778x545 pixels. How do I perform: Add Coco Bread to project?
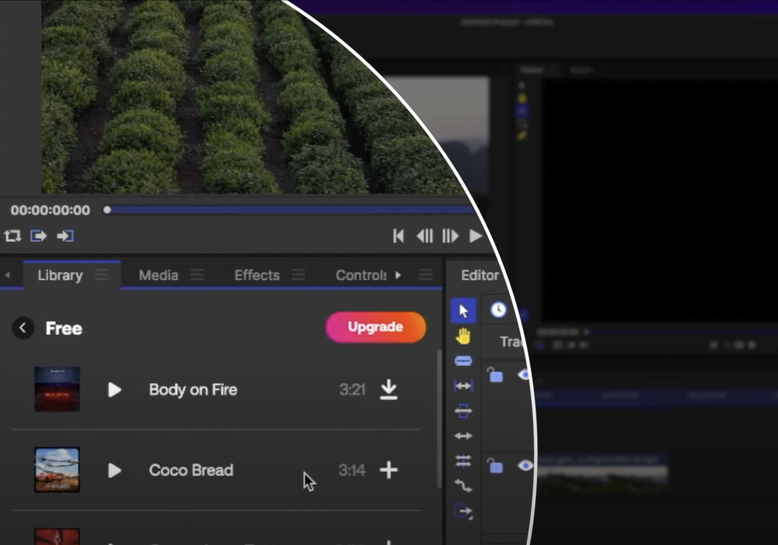pyautogui.click(x=388, y=470)
